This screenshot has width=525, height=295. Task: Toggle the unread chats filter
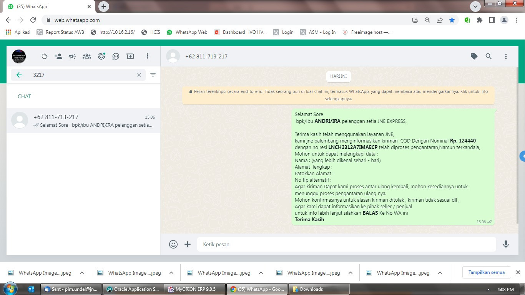coord(153,75)
